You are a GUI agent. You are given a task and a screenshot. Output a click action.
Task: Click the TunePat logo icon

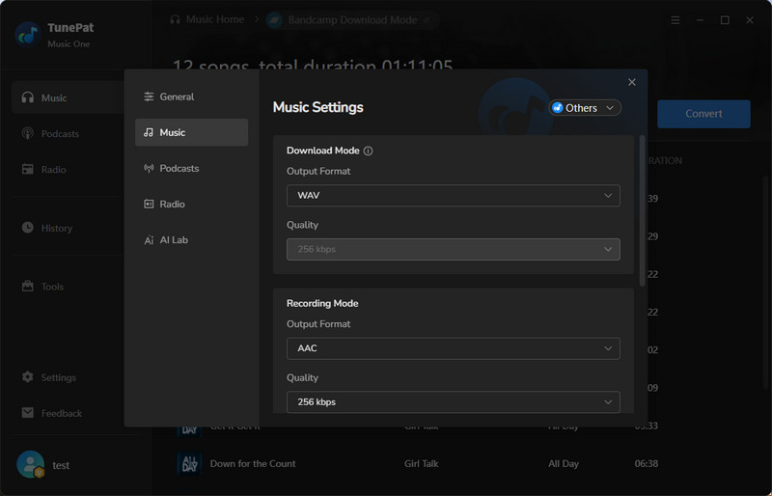click(x=28, y=35)
